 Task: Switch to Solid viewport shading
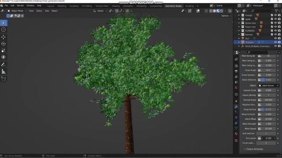(215, 11)
